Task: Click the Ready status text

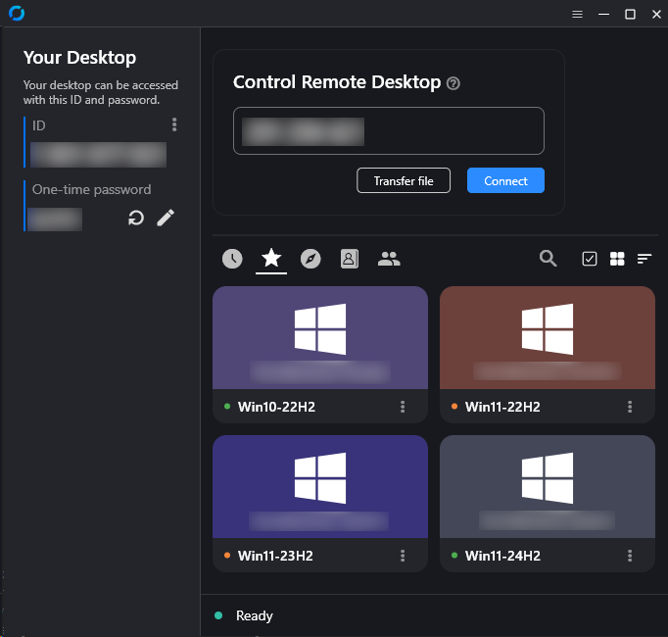Action: coord(255,615)
